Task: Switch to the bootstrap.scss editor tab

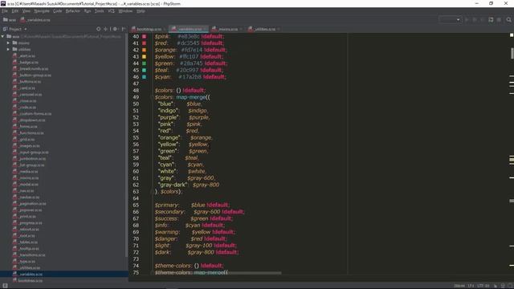Action: (x=149, y=29)
